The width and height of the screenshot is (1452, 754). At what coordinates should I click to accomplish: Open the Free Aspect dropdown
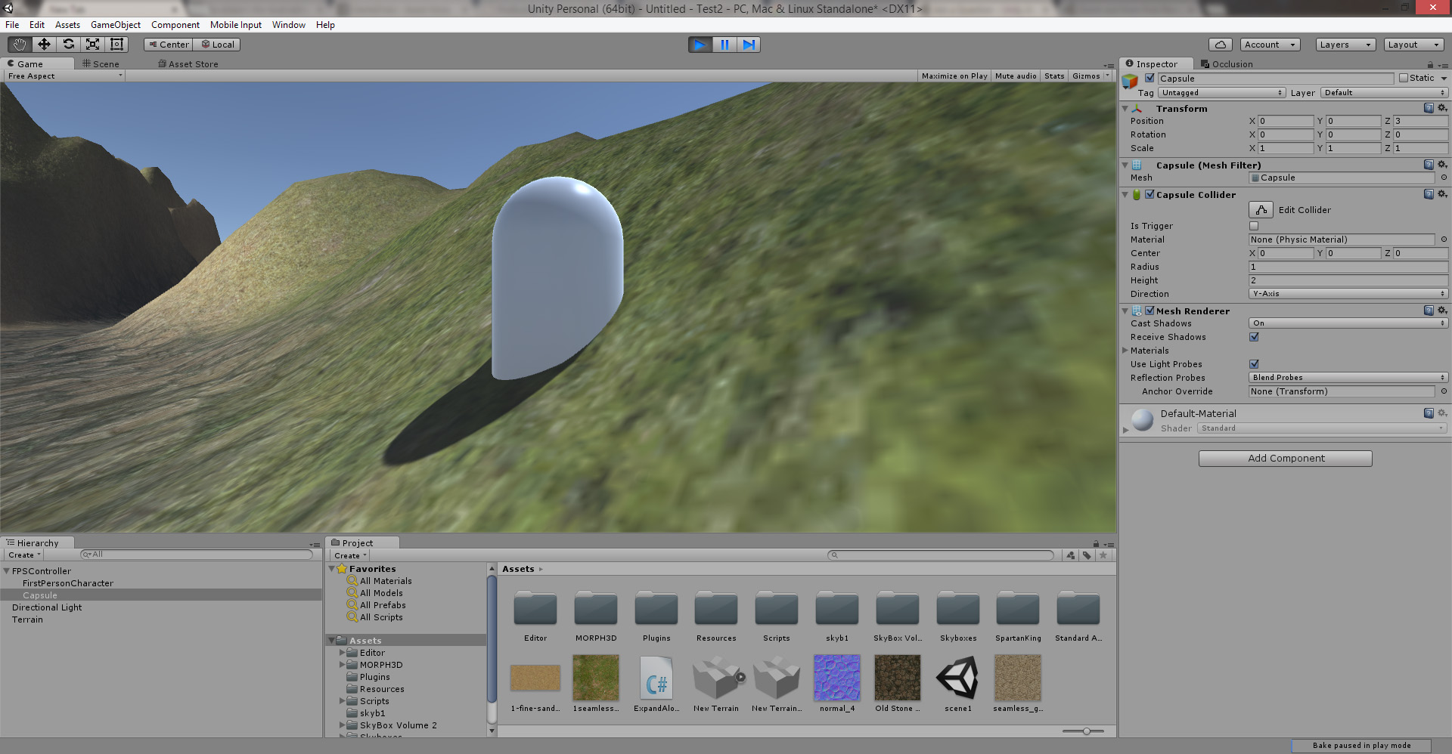64,76
